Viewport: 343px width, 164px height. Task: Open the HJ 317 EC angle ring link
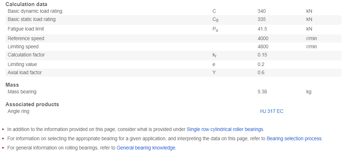[x=272, y=111]
